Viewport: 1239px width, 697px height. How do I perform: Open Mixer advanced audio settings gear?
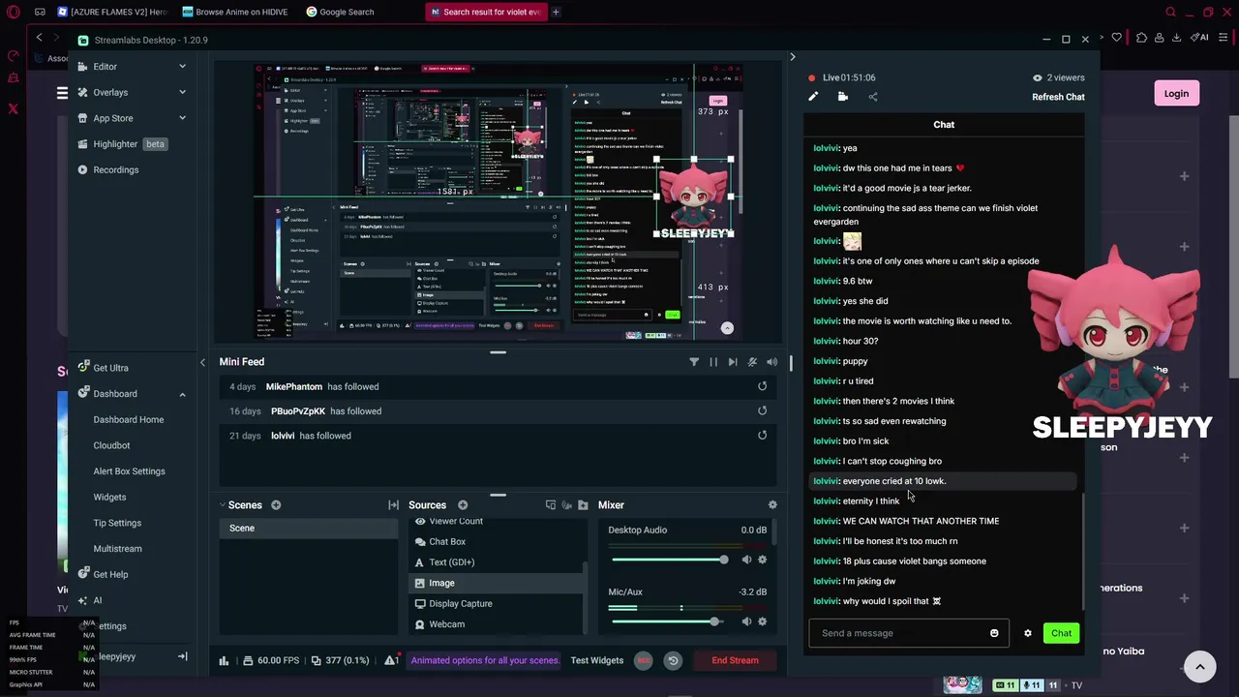point(772,505)
